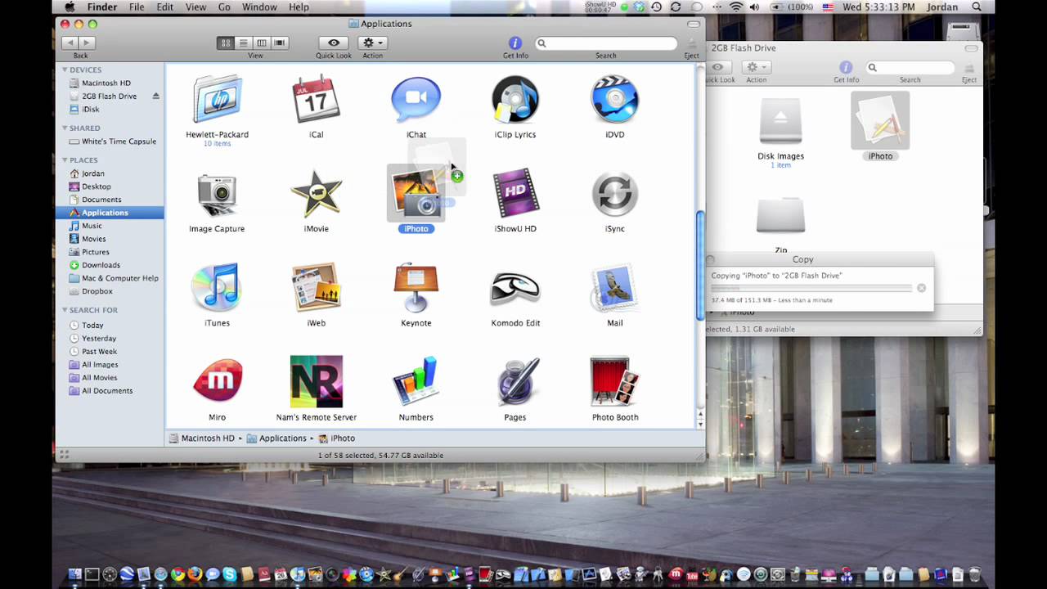Select the Miro application icon
This screenshot has height=589, width=1047.
coord(217,382)
